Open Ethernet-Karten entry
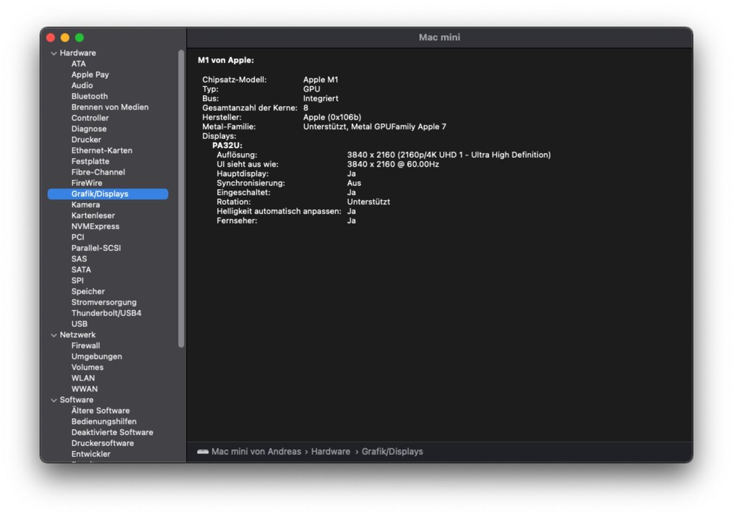Image resolution: width=733 pixels, height=516 pixels. tap(102, 150)
